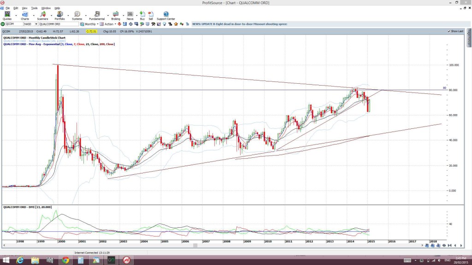Click the round blue compass icon in chart toolbar
Viewport: 472px width, 265px height.
point(130,24)
